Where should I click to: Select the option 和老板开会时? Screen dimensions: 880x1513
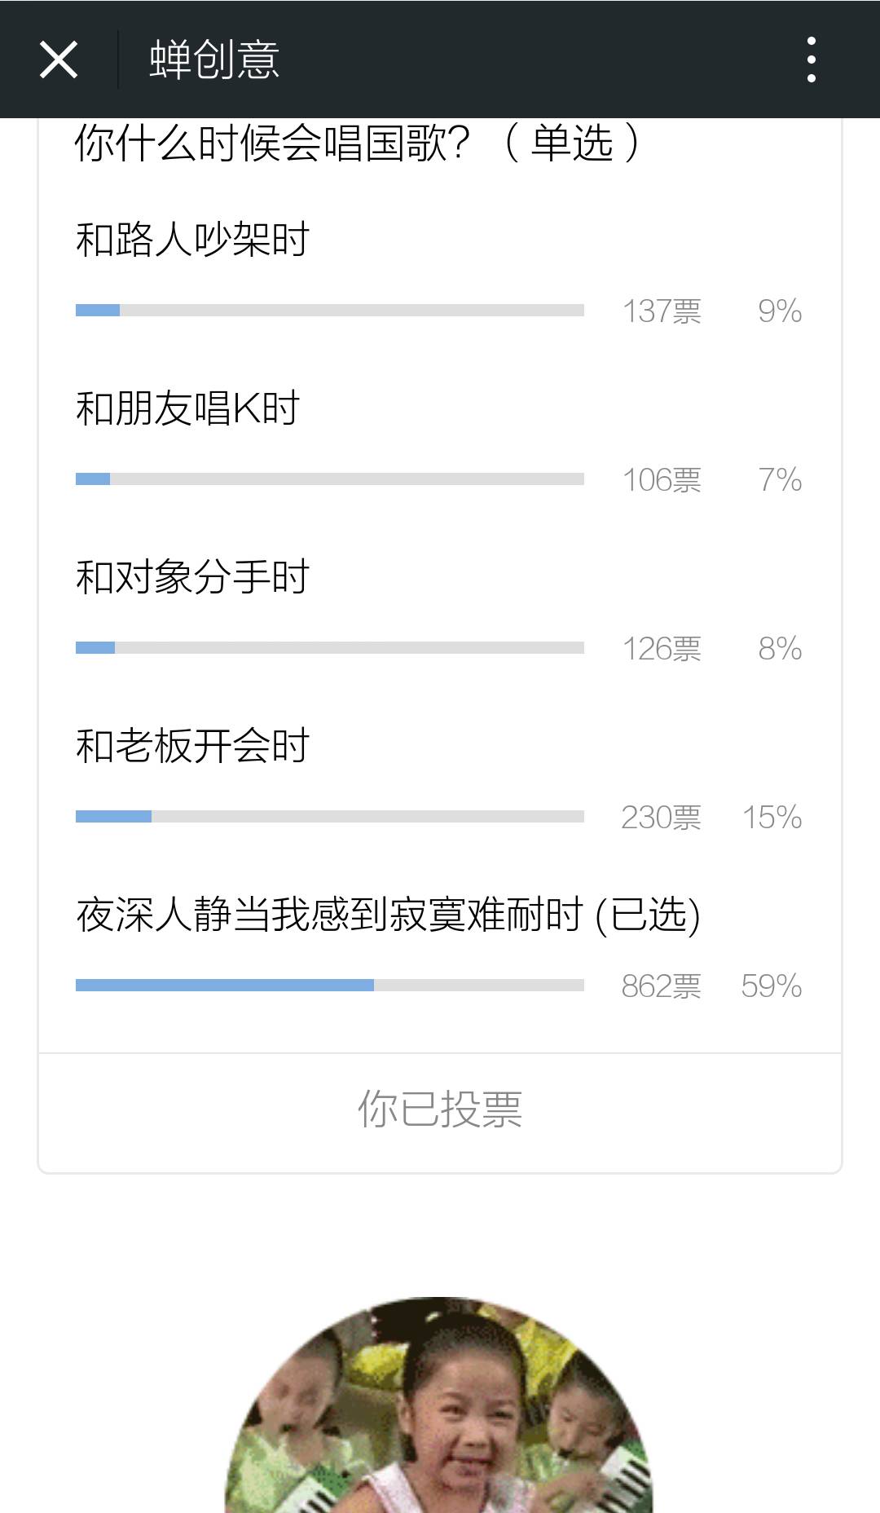tap(192, 746)
